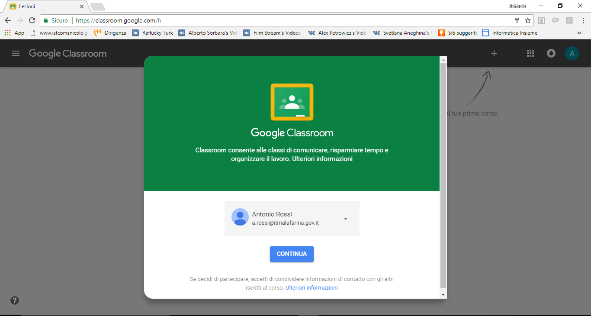Select the Lezioni browser tab

(43, 6)
